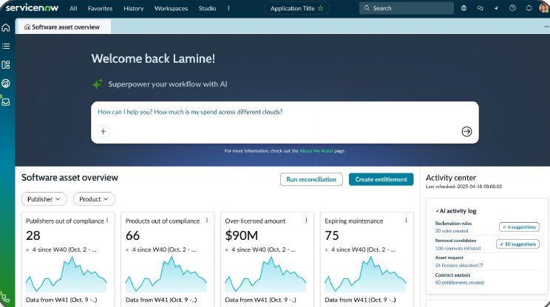Screen dimensions: 550x307
Task: Open Over-licensed amount card menu
Action: [x=306, y=221]
